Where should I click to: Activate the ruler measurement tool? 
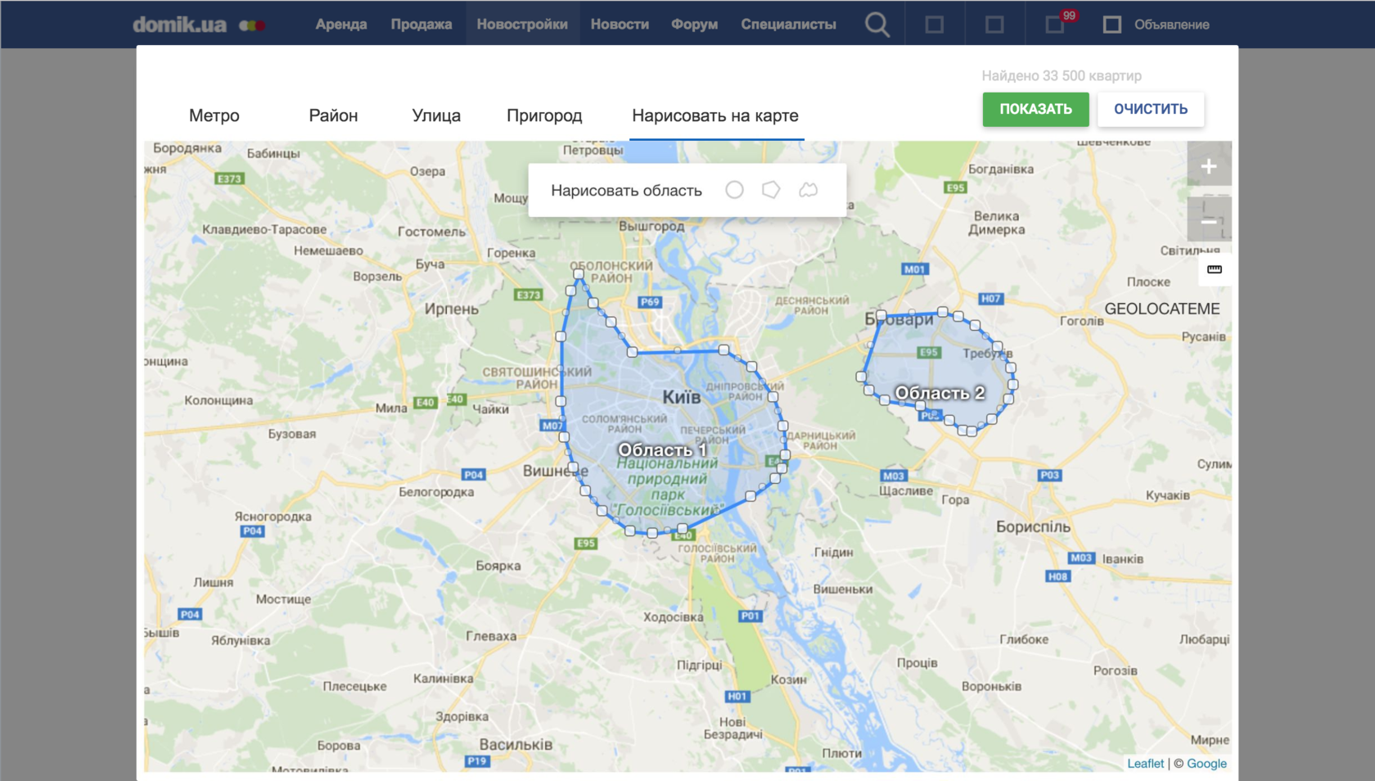coord(1215,269)
